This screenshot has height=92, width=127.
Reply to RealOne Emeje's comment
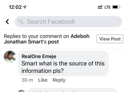pyautogui.click(x=59, y=80)
